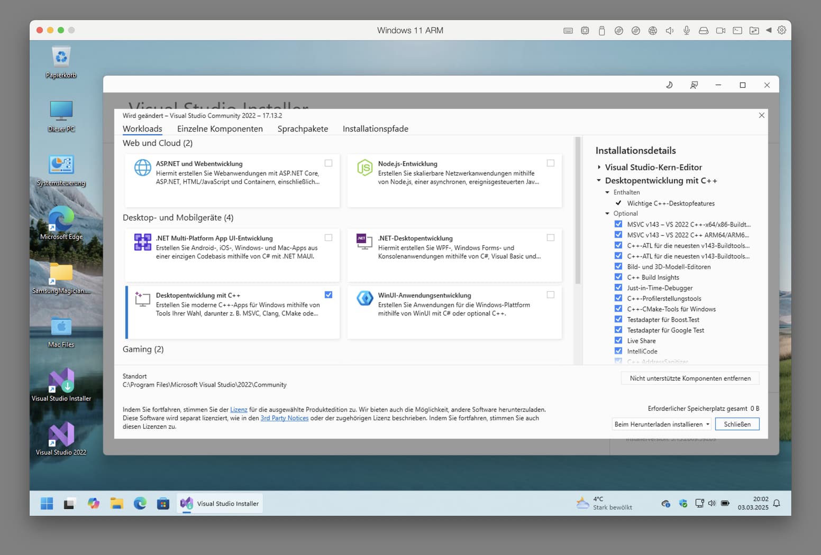Open the 3rd Party Notices link
Viewport: 821px width, 555px height.
[285, 418]
